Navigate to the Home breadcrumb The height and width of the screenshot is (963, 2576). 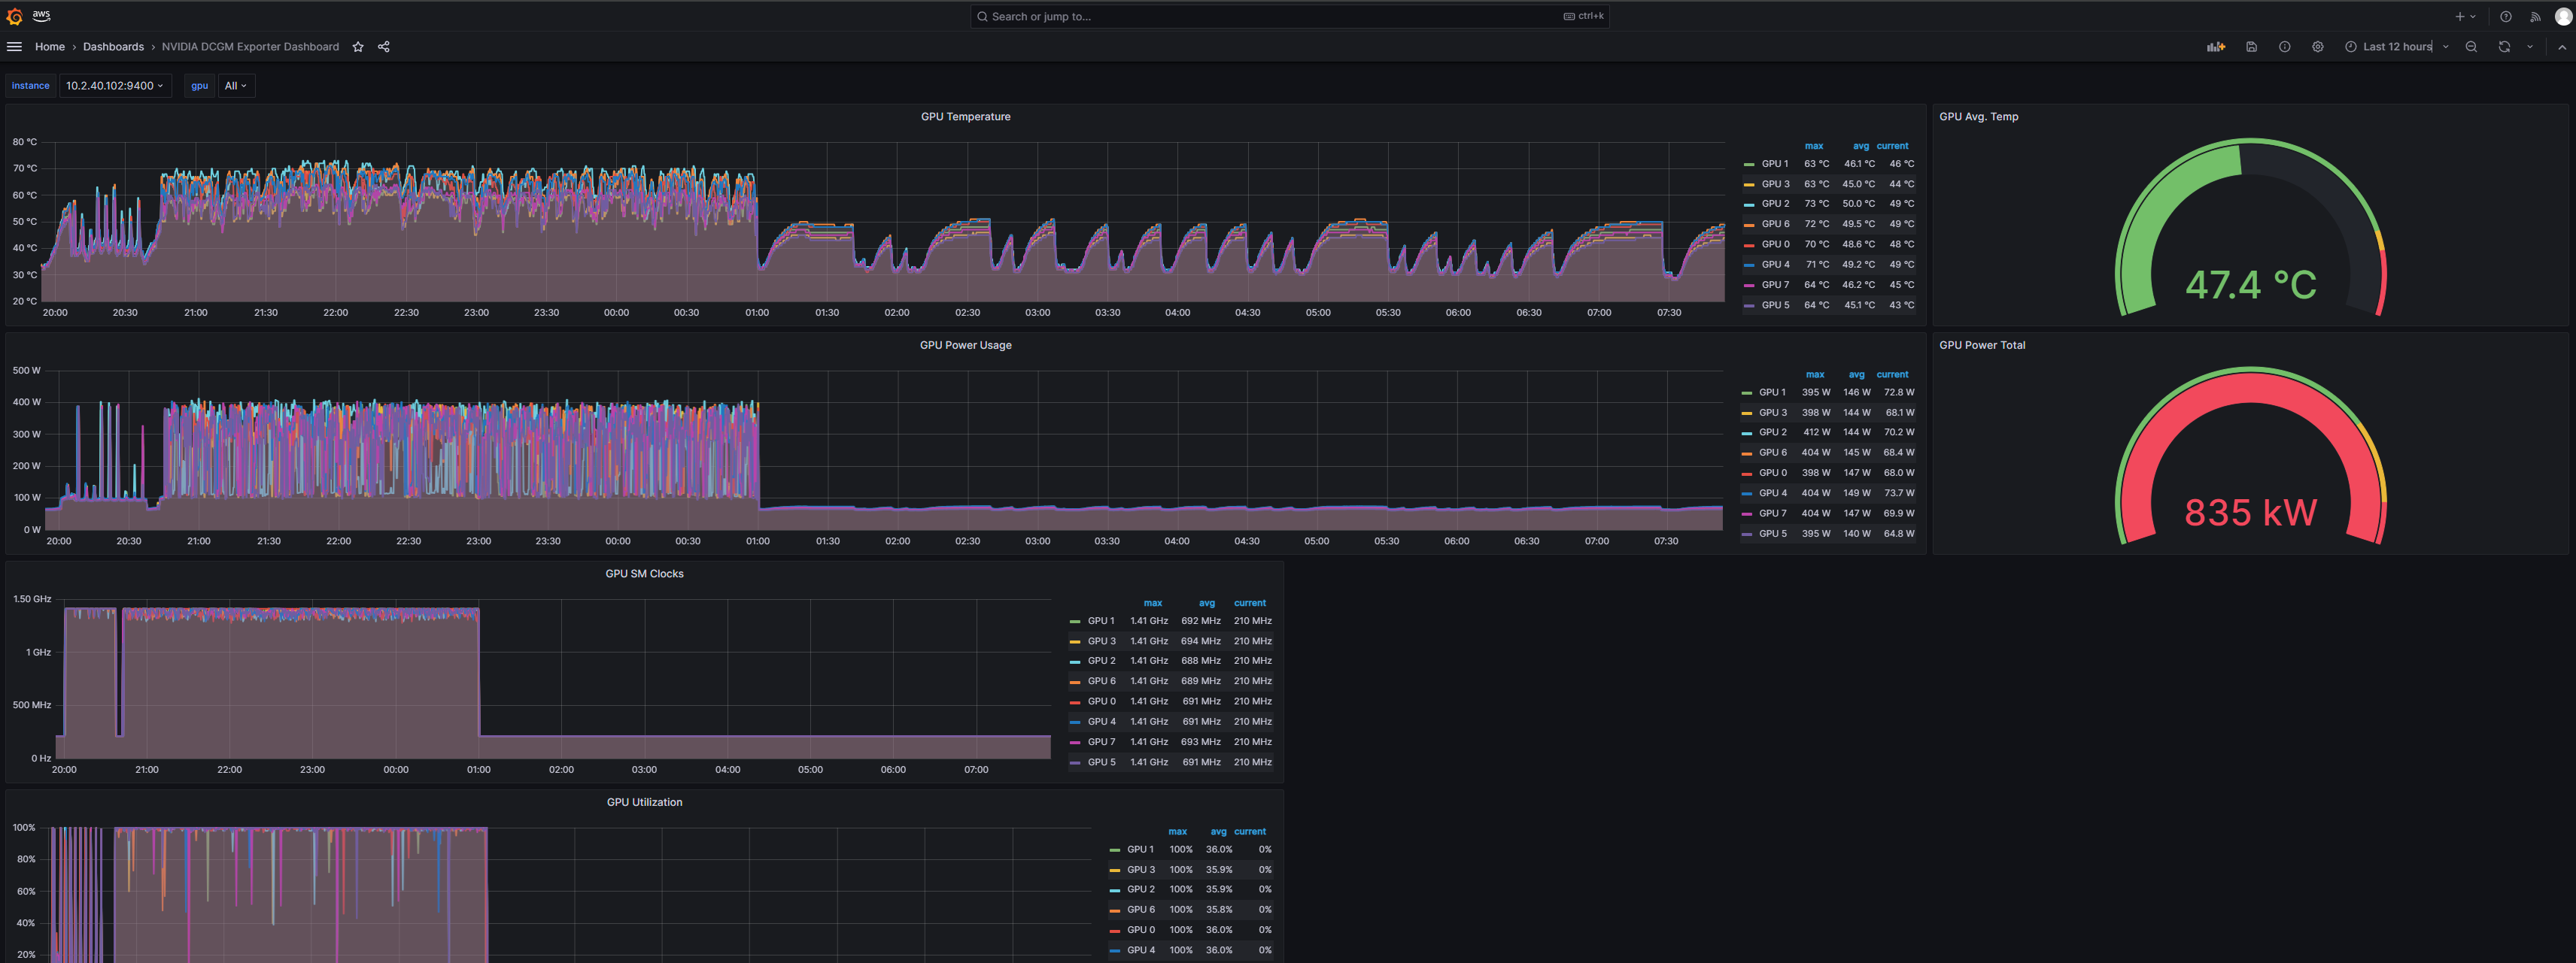tap(50, 47)
